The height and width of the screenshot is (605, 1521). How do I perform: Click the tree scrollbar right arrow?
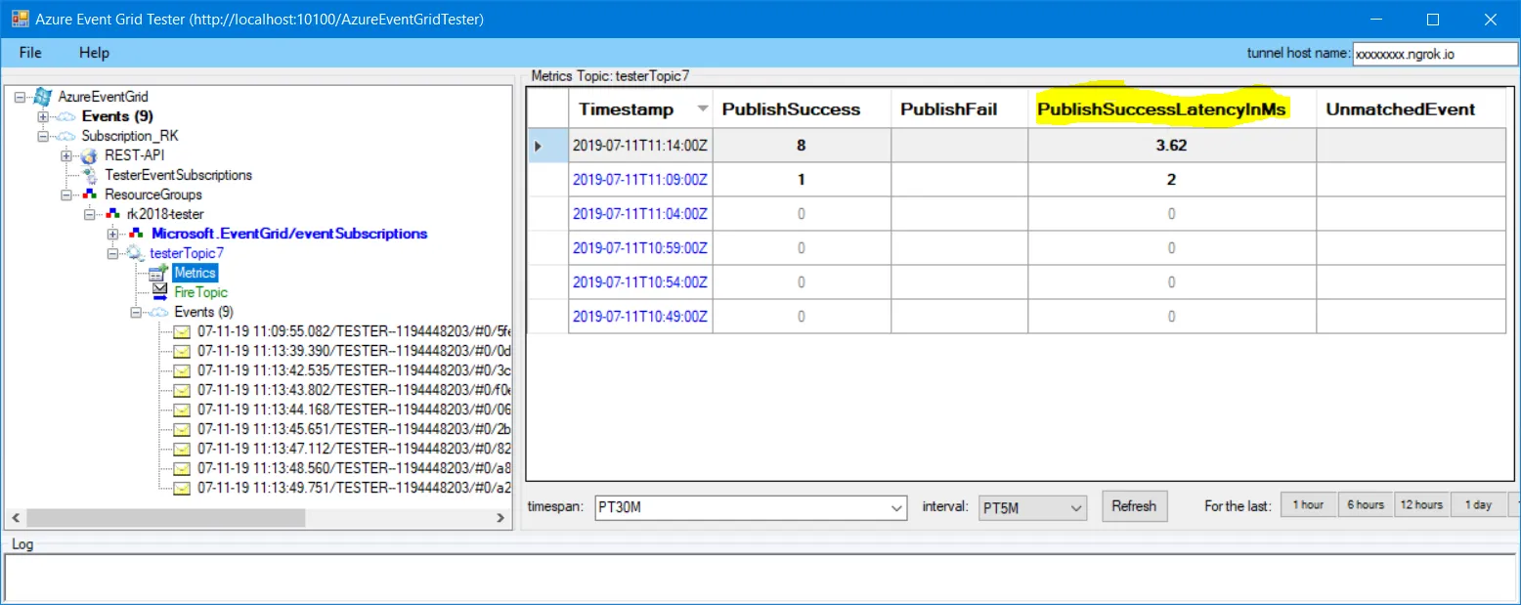[x=502, y=517]
